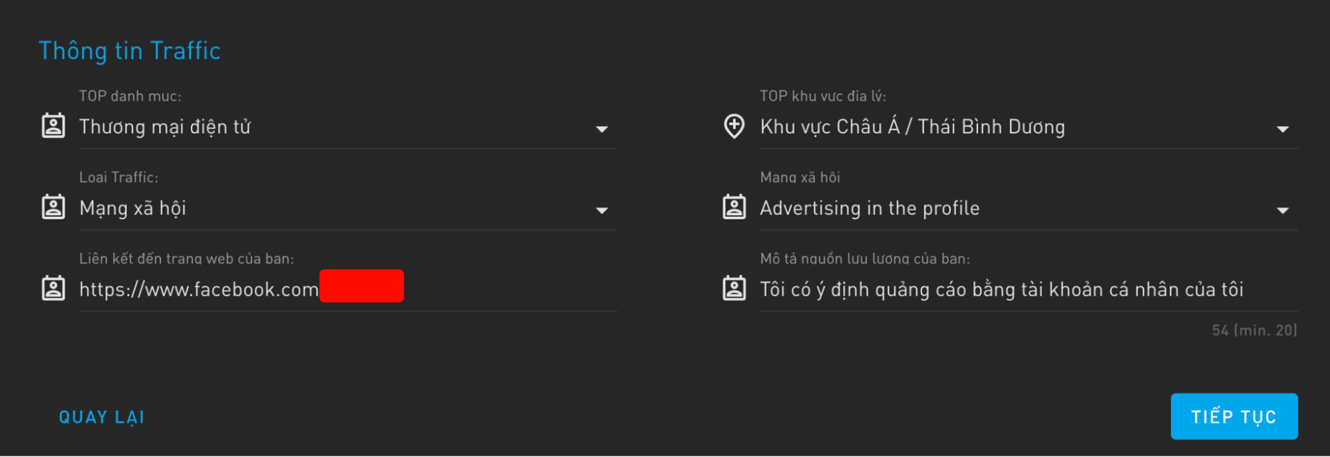Click the TIẾP TỤC button
The width and height of the screenshot is (1330, 457).
(1234, 416)
